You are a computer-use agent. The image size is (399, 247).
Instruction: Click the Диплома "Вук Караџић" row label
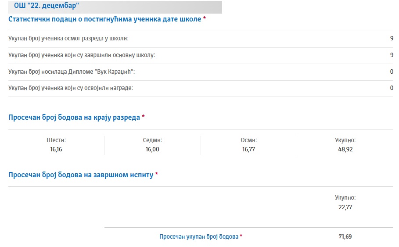point(72,72)
